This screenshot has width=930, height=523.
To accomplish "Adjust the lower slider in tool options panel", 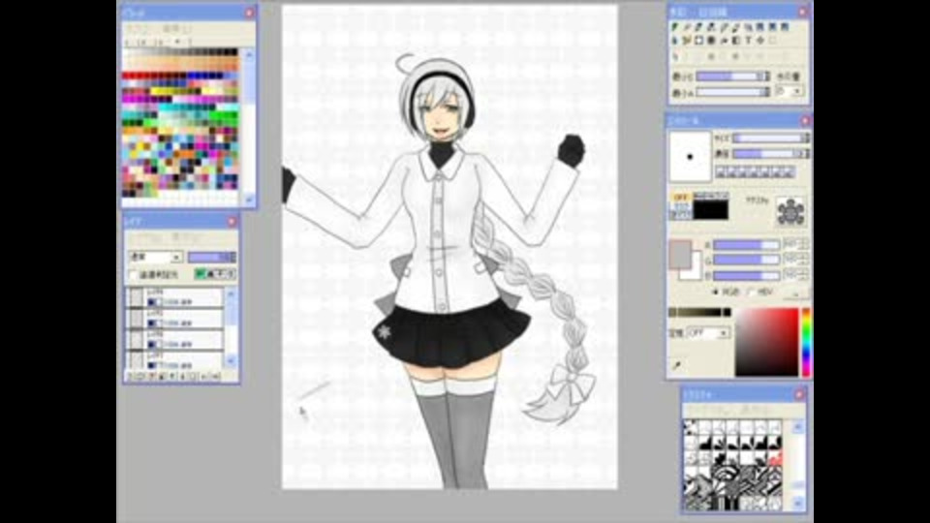I will (732, 92).
